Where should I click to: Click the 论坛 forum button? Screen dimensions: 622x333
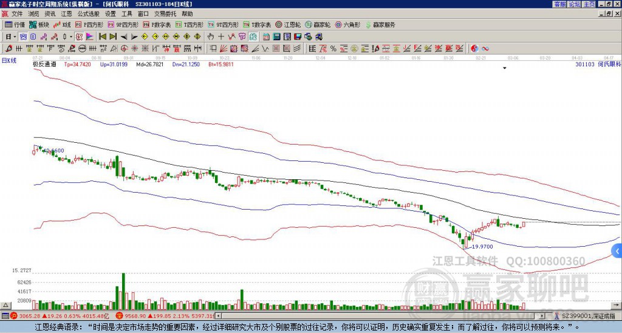point(574,4)
